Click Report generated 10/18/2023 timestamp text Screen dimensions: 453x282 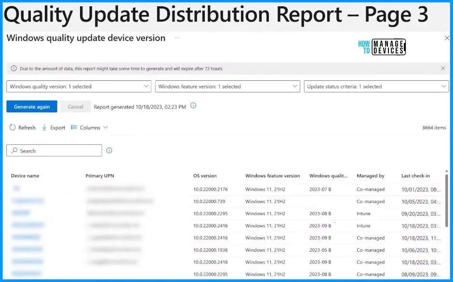coord(140,107)
